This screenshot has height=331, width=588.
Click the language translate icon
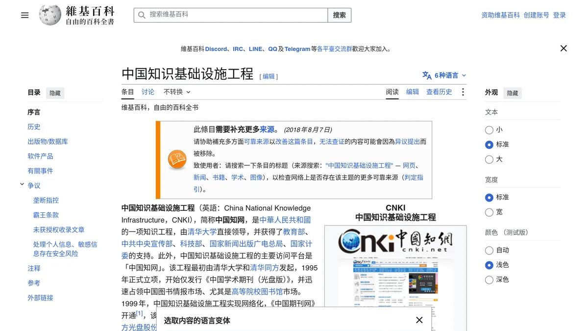427,76
